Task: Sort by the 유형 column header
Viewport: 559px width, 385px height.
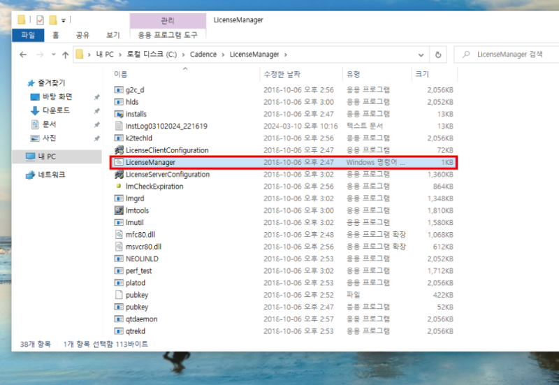Action: 354,74
